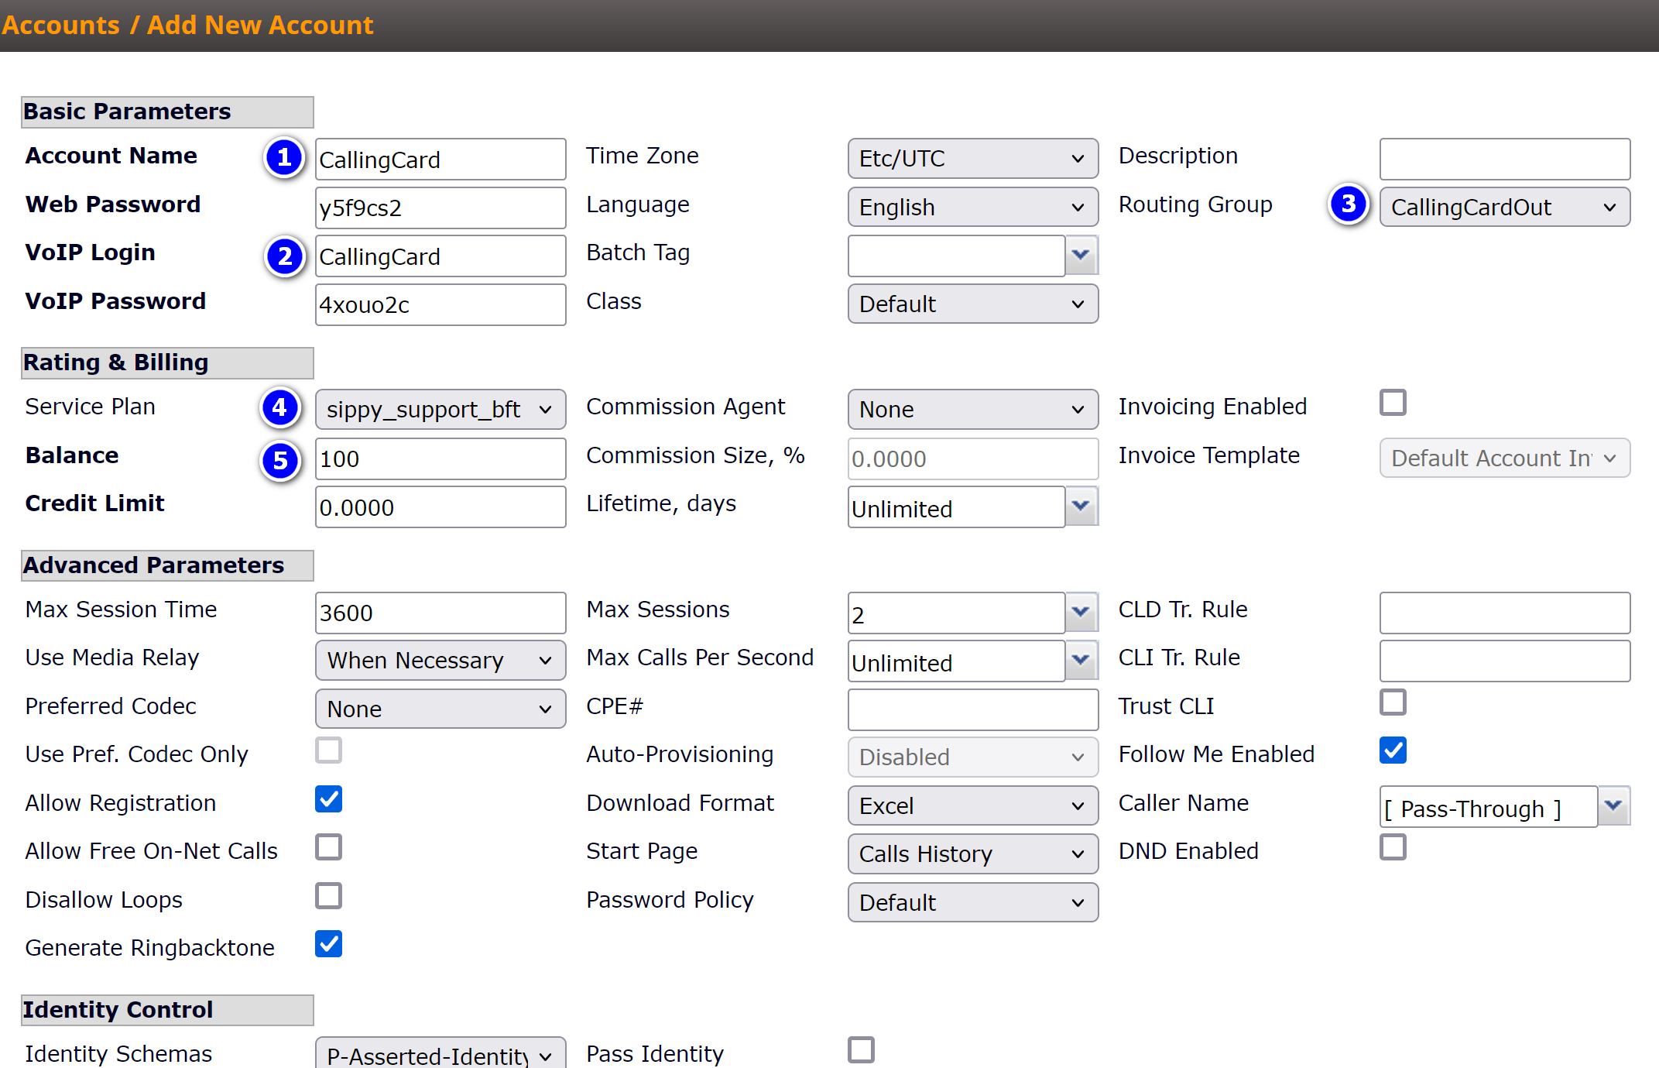Open the Lifetime days combo arrow
The width and height of the screenshot is (1659, 1068).
(x=1081, y=507)
